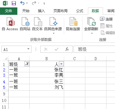Open the active filter button on 班级
The height and width of the screenshot is (109, 115).
pyautogui.click(x=27, y=64)
